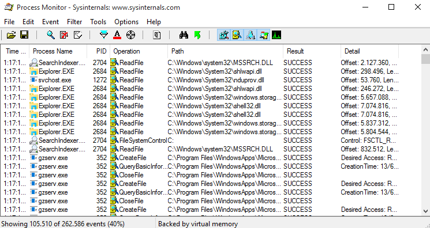The image size is (430, 228).
Task: Open the Event menu
Action: tap(50, 22)
